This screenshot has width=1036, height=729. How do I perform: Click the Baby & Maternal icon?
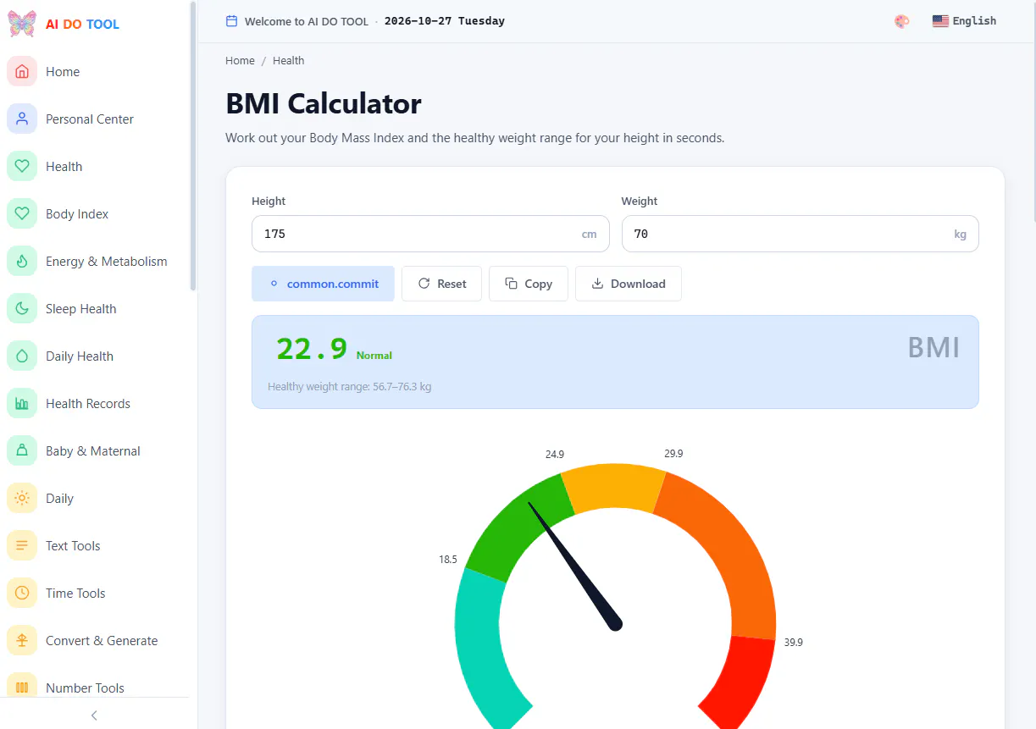(22, 451)
